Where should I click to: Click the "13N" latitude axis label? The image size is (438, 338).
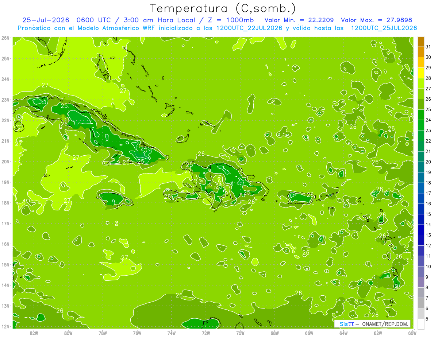5,306
